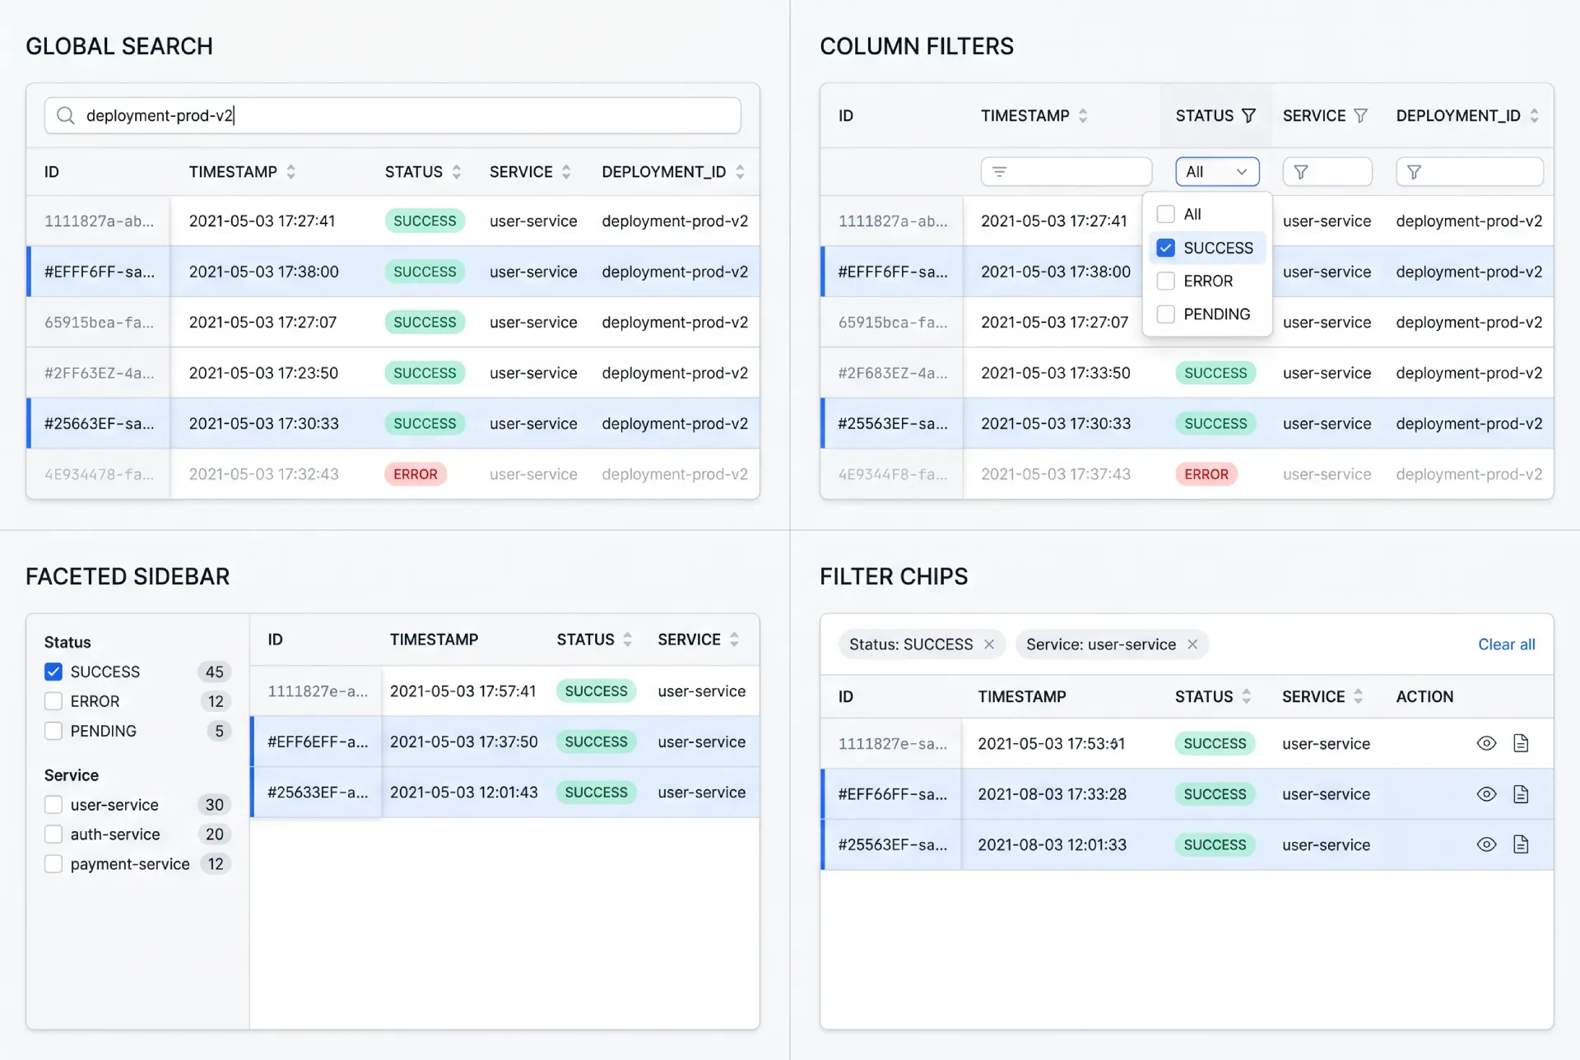Image resolution: width=1580 pixels, height=1060 pixels.
Task: Click the search magnifier icon in Global Search
Action: 66,115
